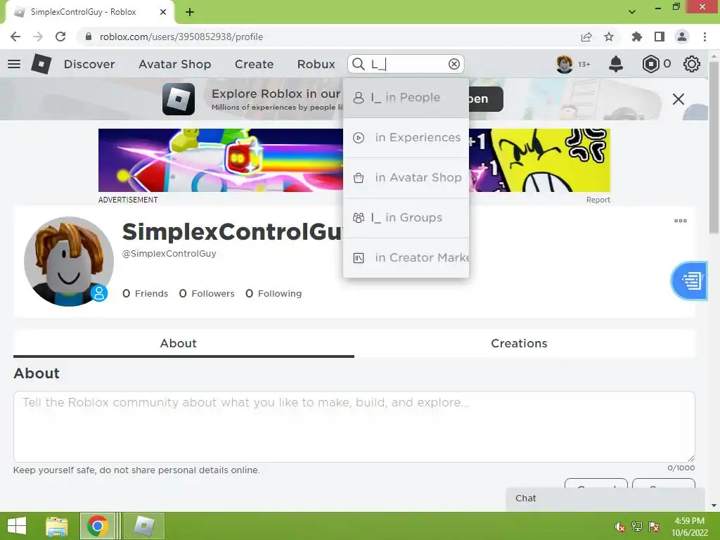The width and height of the screenshot is (720, 540).
Task: Bookmark this page with the star
Action: point(609,37)
